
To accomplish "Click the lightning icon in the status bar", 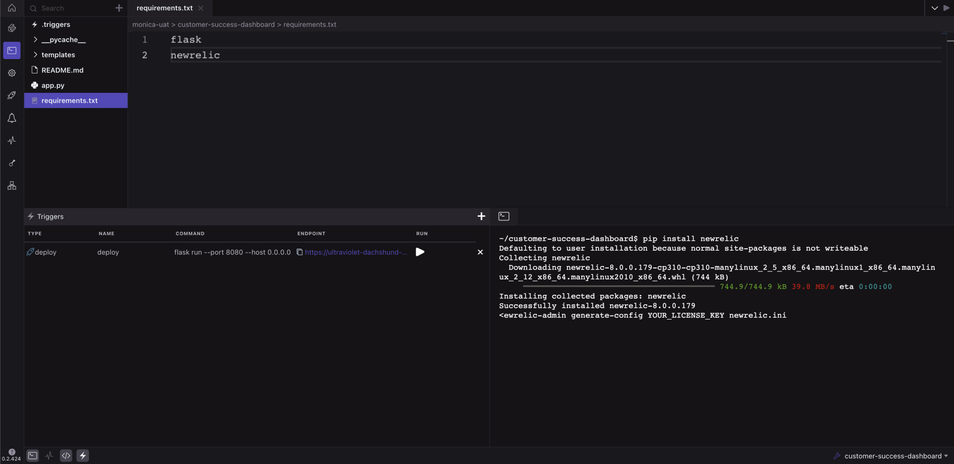I will (x=82, y=456).
